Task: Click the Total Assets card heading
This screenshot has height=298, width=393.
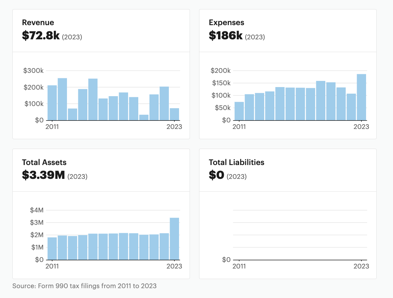Action: tap(44, 162)
